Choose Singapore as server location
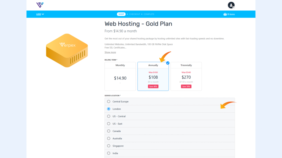This screenshot has width=282, height=158. click(109, 146)
